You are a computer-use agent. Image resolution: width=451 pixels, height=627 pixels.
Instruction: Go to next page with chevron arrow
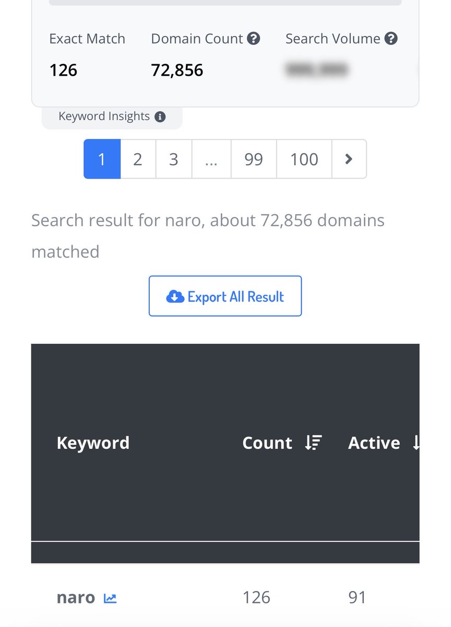(349, 159)
